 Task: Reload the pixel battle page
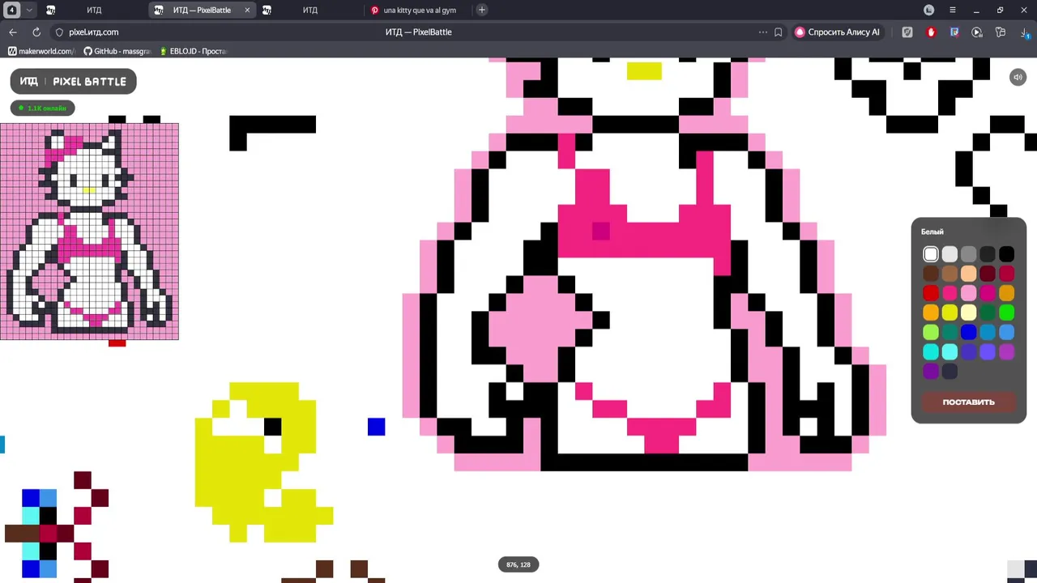(x=36, y=32)
